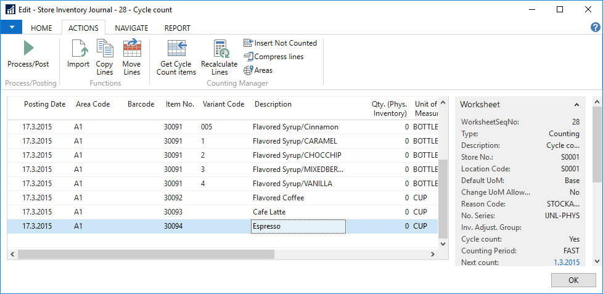The image size is (603, 294).
Task: Open the blue application menu dropdown
Action: pos(11,28)
